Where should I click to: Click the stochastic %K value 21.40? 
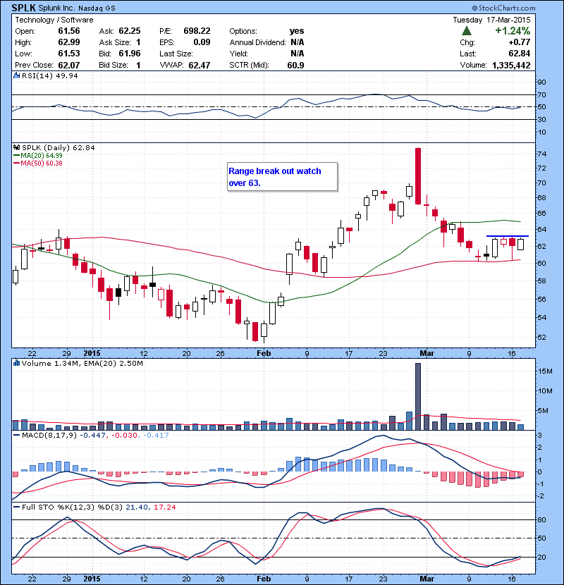137,507
